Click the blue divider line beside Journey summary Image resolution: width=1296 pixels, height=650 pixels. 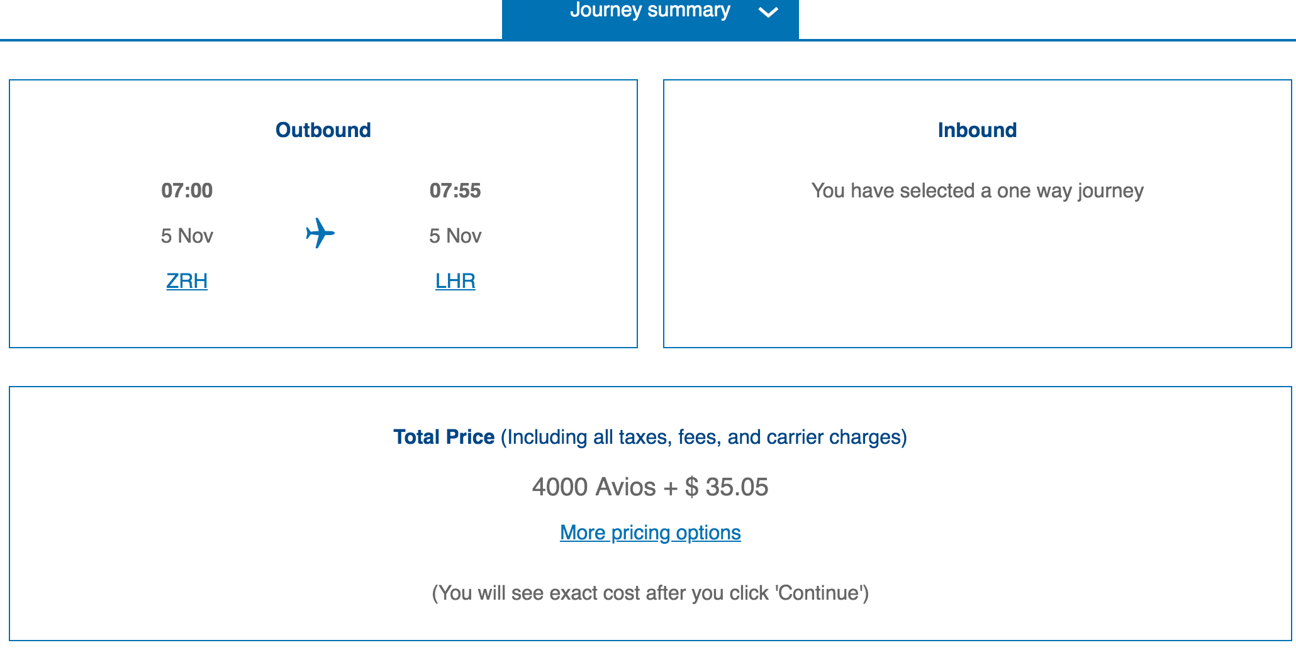[x=252, y=40]
